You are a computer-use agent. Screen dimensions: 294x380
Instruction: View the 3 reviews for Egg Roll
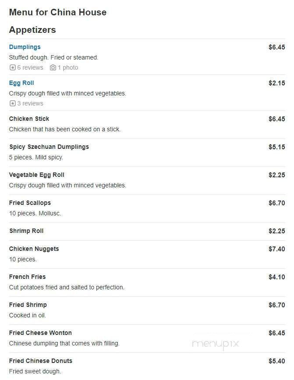point(30,103)
